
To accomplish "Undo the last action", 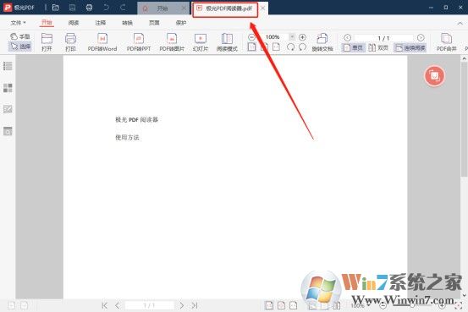I will (x=107, y=8).
